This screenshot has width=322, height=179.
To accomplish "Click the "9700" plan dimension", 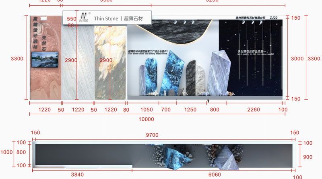I will pos(152,135).
